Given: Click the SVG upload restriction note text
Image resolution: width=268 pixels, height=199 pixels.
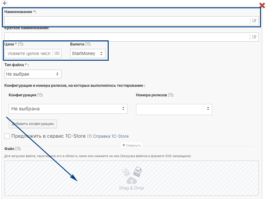Looking at the screenshot, I should pos(156,156).
